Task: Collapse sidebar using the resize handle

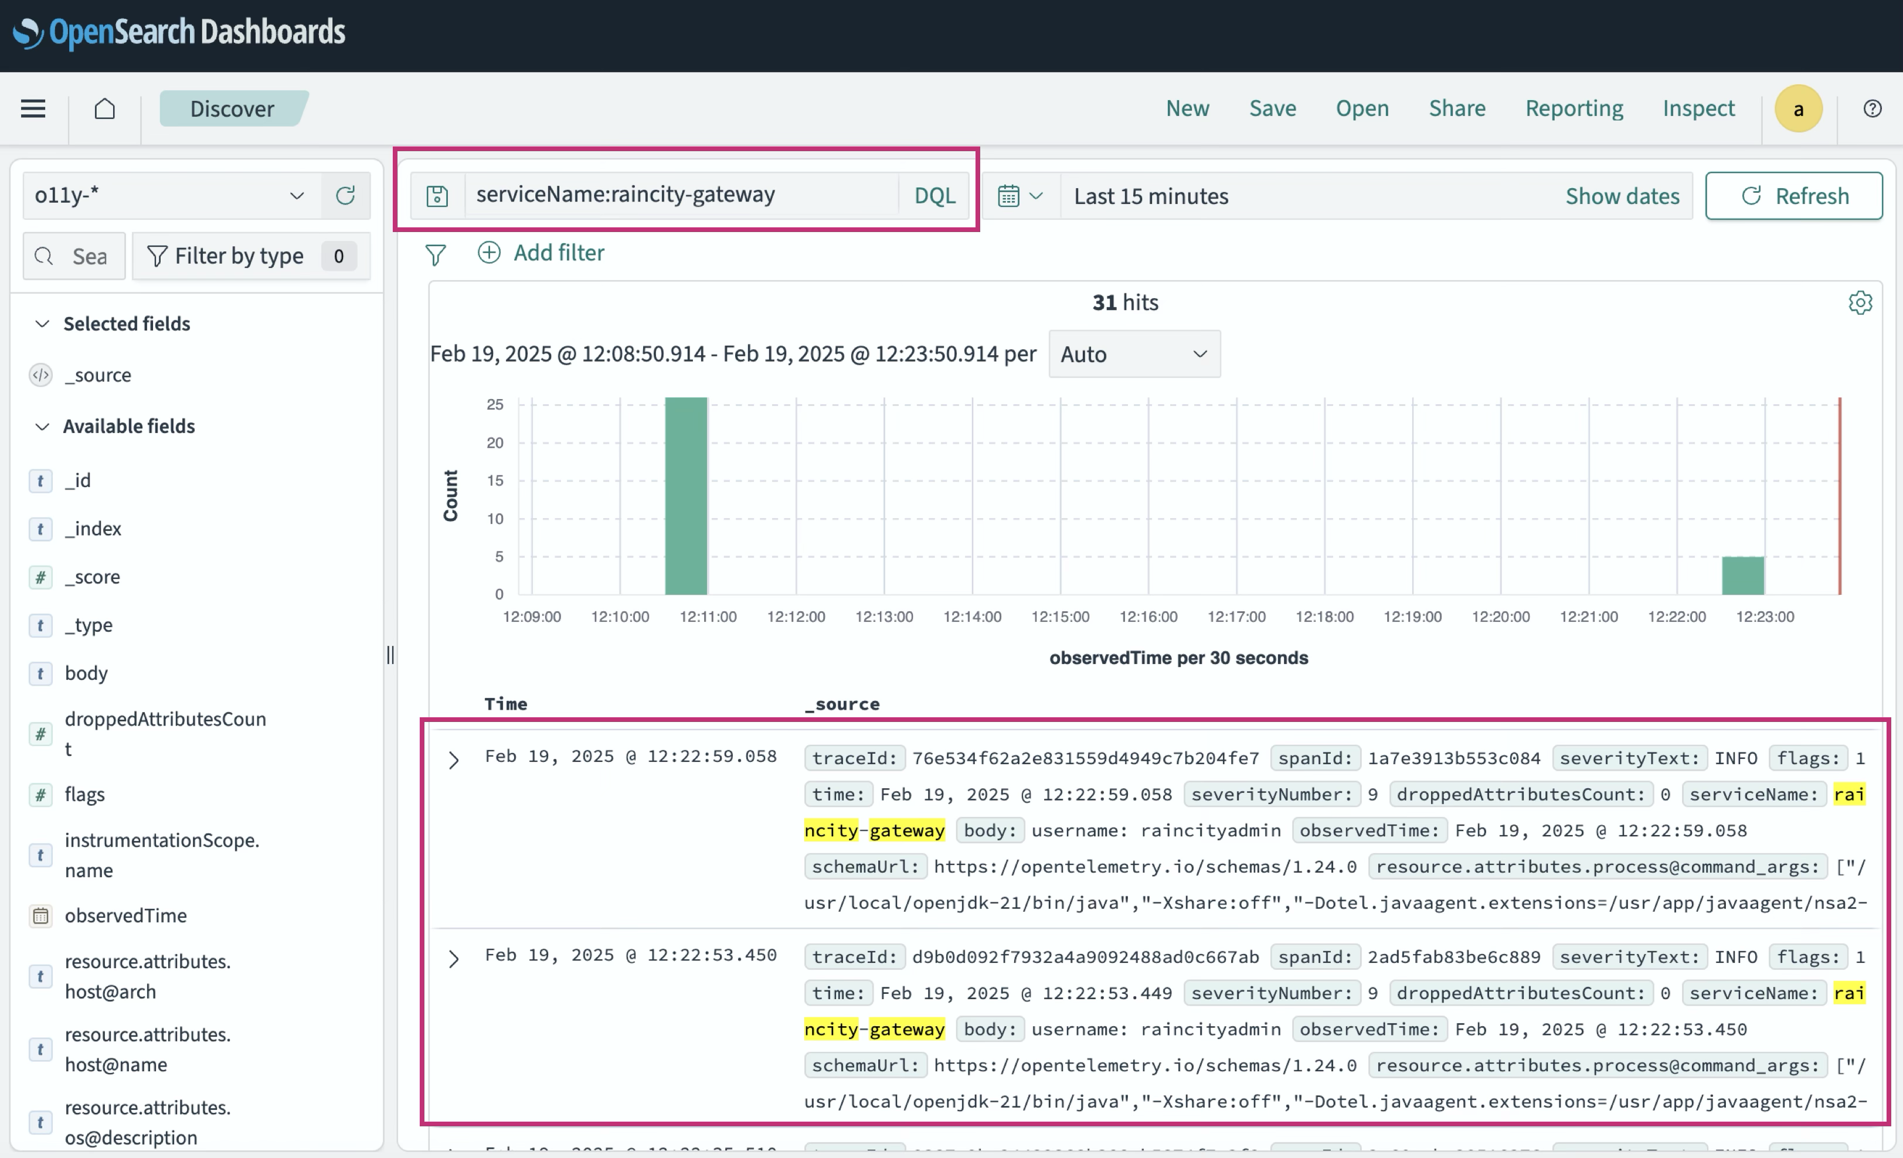Action: pyautogui.click(x=390, y=655)
